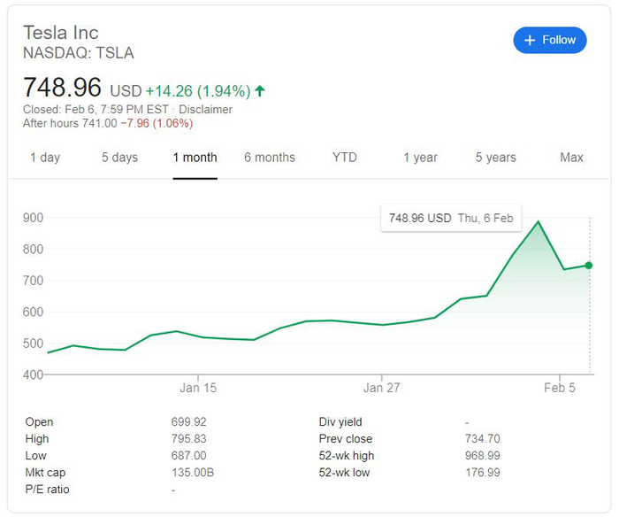Show the YTD chart range
This screenshot has width=619, height=517.
point(344,158)
